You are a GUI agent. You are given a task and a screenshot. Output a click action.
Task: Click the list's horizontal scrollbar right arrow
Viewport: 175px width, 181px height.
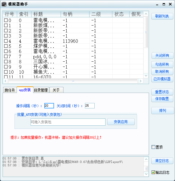click(140, 81)
